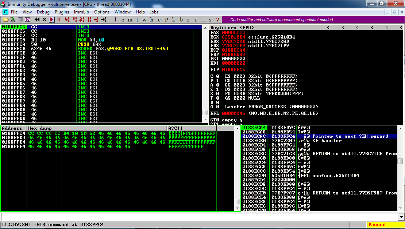The image size is (405, 229).
Task: Click the Hex dump column header
Action: [40, 128]
